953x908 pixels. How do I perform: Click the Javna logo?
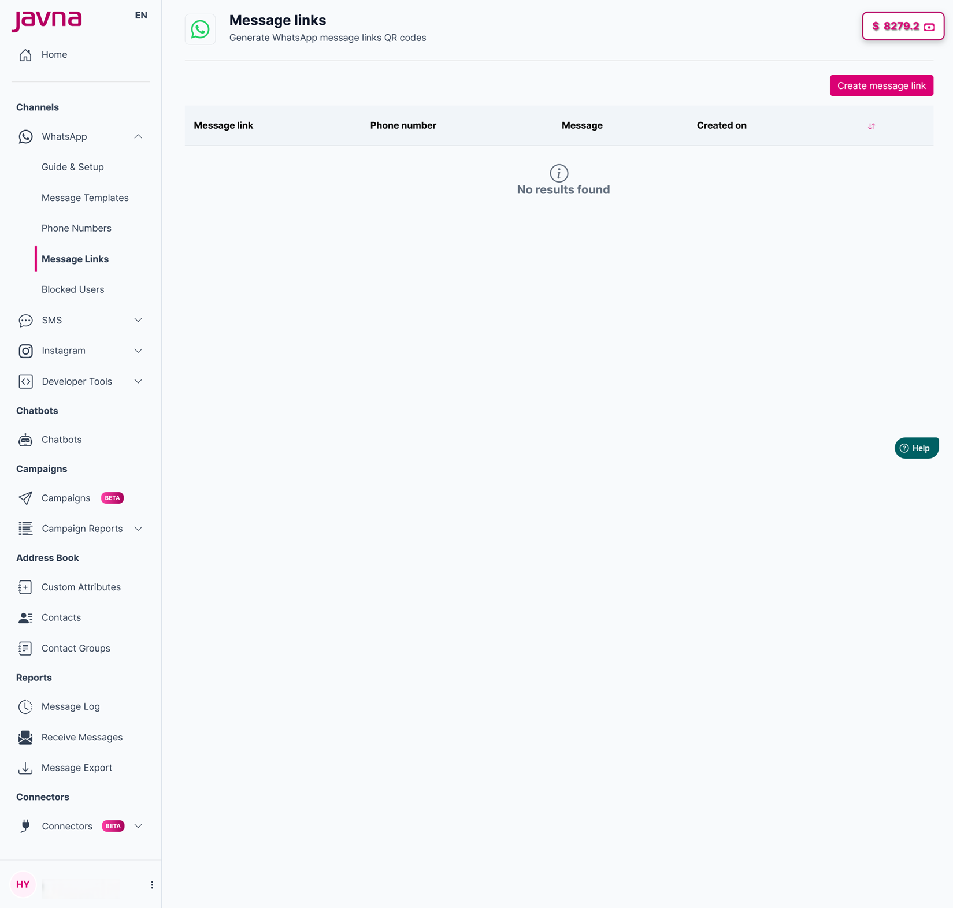click(47, 21)
